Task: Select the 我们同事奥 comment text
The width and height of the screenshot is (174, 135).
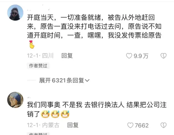Action: point(97,109)
